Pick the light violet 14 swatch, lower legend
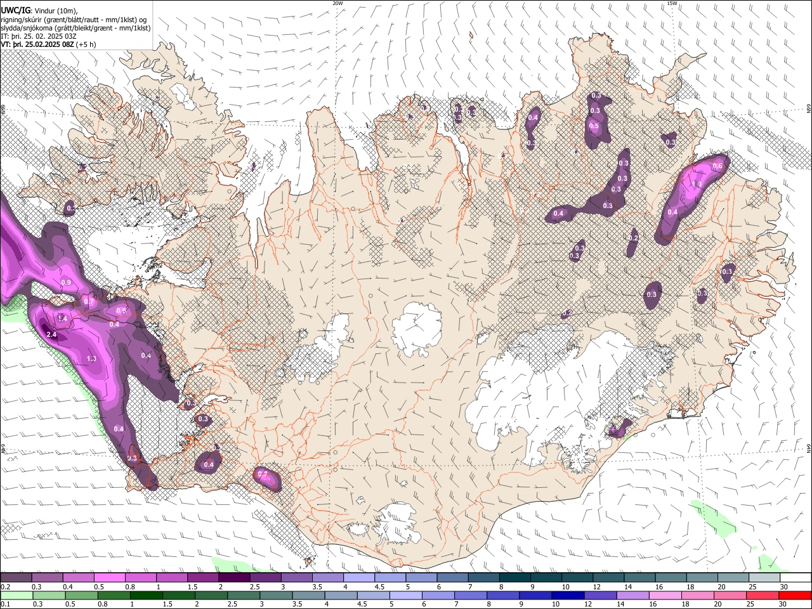The image size is (812, 609). [631, 595]
